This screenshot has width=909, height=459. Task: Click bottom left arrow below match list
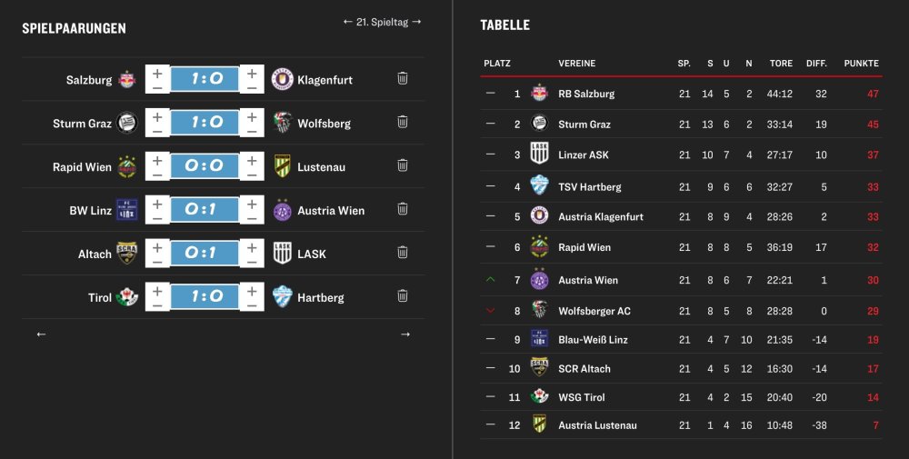click(41, 334)
